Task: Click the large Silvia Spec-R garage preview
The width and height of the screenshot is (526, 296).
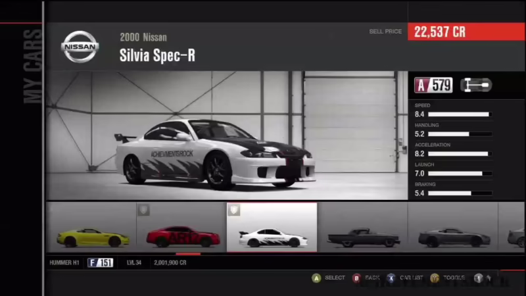Action: click(227, 136)
